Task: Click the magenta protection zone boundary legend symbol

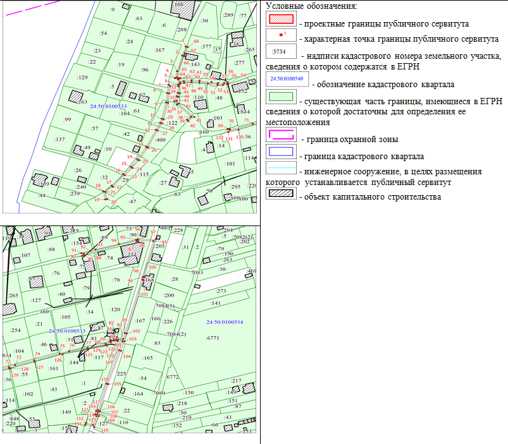Action: (280, 135)
